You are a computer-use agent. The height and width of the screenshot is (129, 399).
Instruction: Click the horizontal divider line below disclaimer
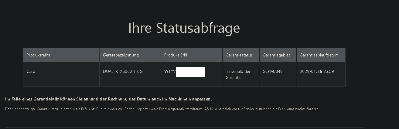click(184, 127)
